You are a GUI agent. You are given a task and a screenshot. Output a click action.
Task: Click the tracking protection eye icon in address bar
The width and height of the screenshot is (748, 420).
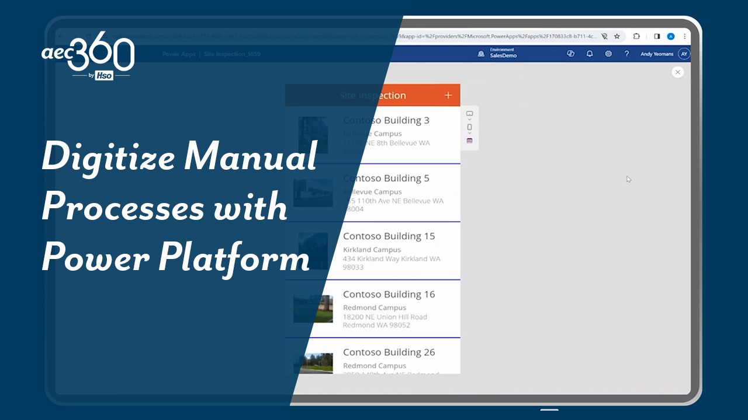click(605, 36)
